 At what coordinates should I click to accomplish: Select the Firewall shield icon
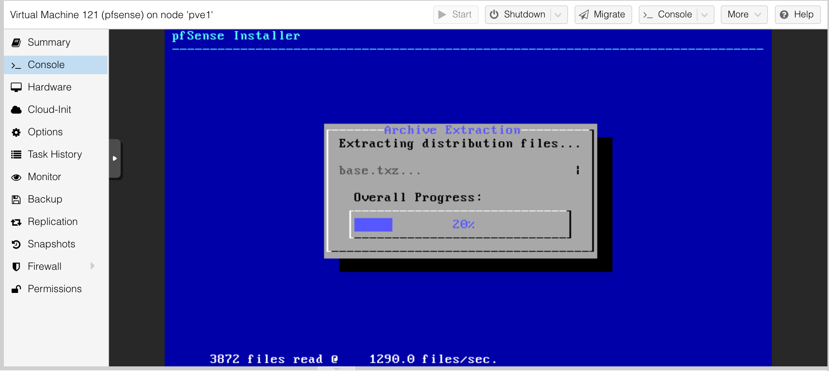(16, 267)
